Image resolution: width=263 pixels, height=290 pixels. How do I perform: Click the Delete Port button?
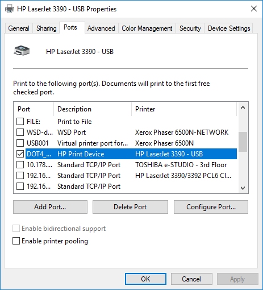tap(130, 207)
